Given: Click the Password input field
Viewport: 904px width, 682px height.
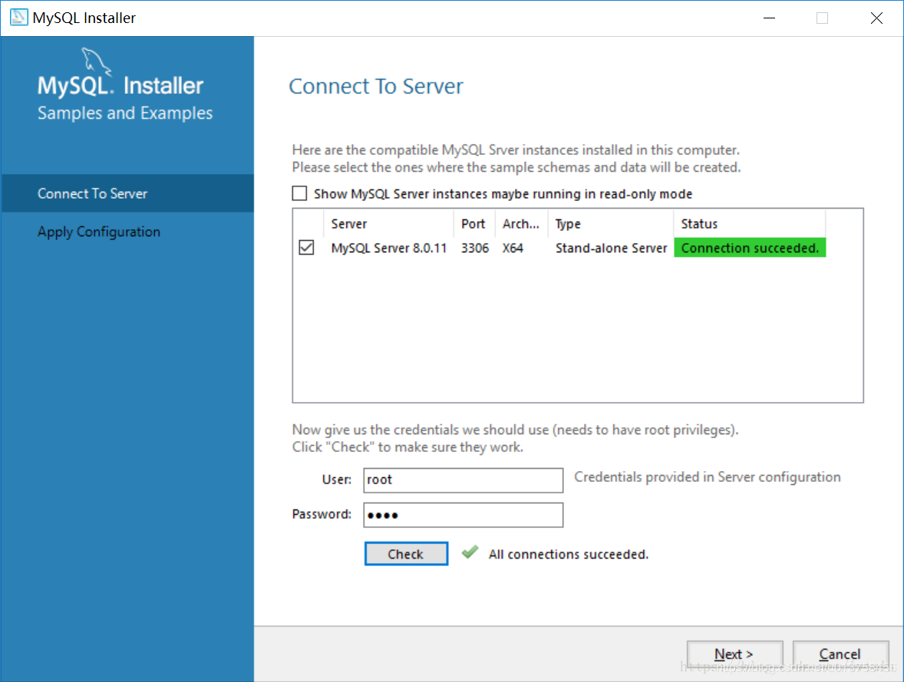Looking at the screenshot, I should click(x=463, y=515).
